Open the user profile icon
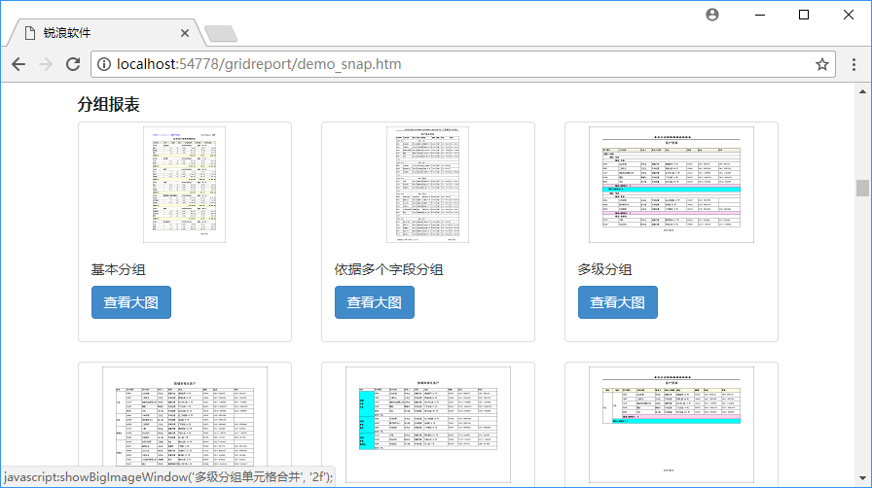The width and height of the screenshot is (872, 488). click(712, 15)
